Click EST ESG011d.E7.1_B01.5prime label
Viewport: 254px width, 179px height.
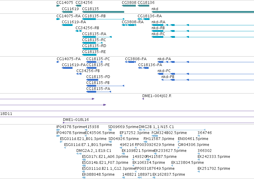88,145
